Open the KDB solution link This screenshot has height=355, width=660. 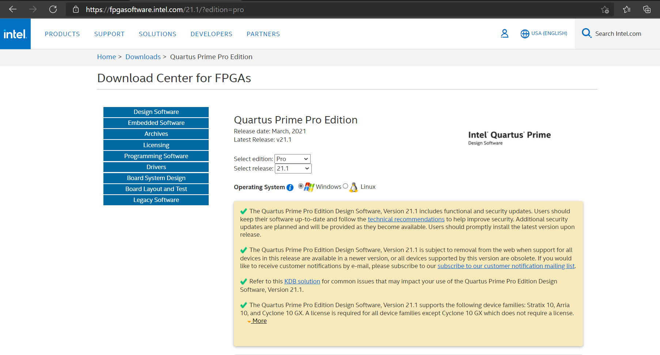(302, 281)
